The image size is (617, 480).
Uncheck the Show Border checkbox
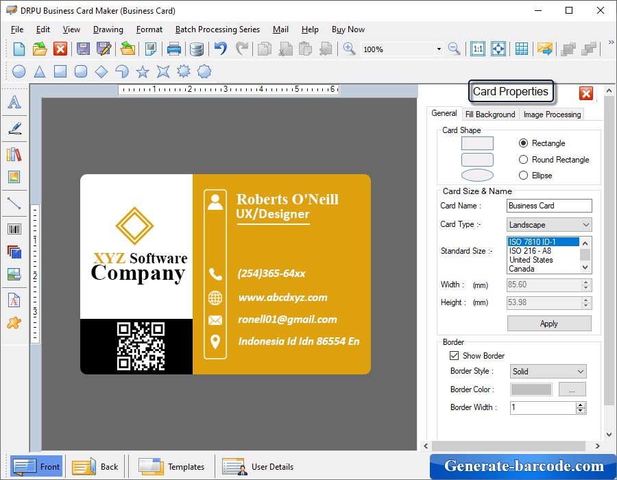click(454, 355)
